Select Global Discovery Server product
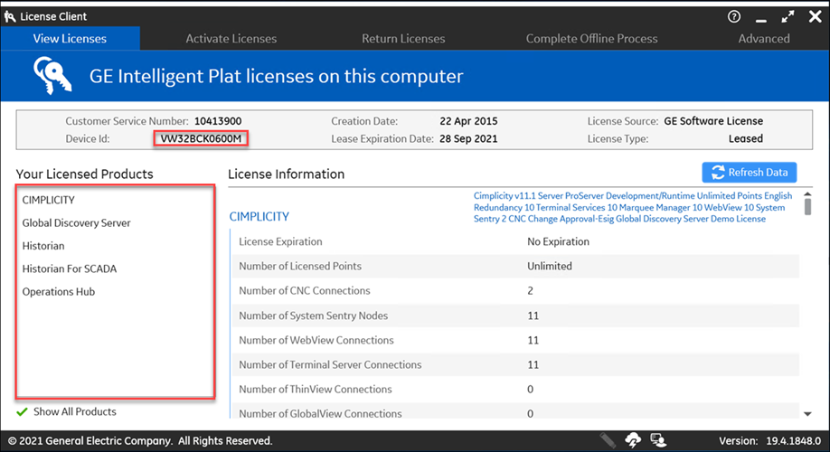Viewport: 830px width, 452px height. point(76,222)
